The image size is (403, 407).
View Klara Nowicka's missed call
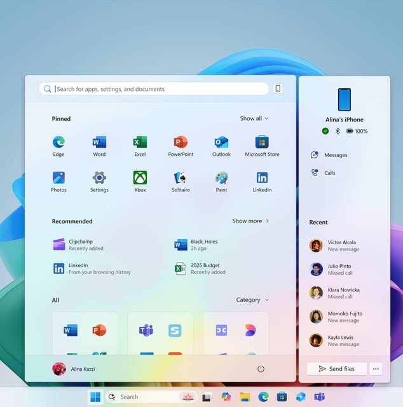(x=335, y=293)
